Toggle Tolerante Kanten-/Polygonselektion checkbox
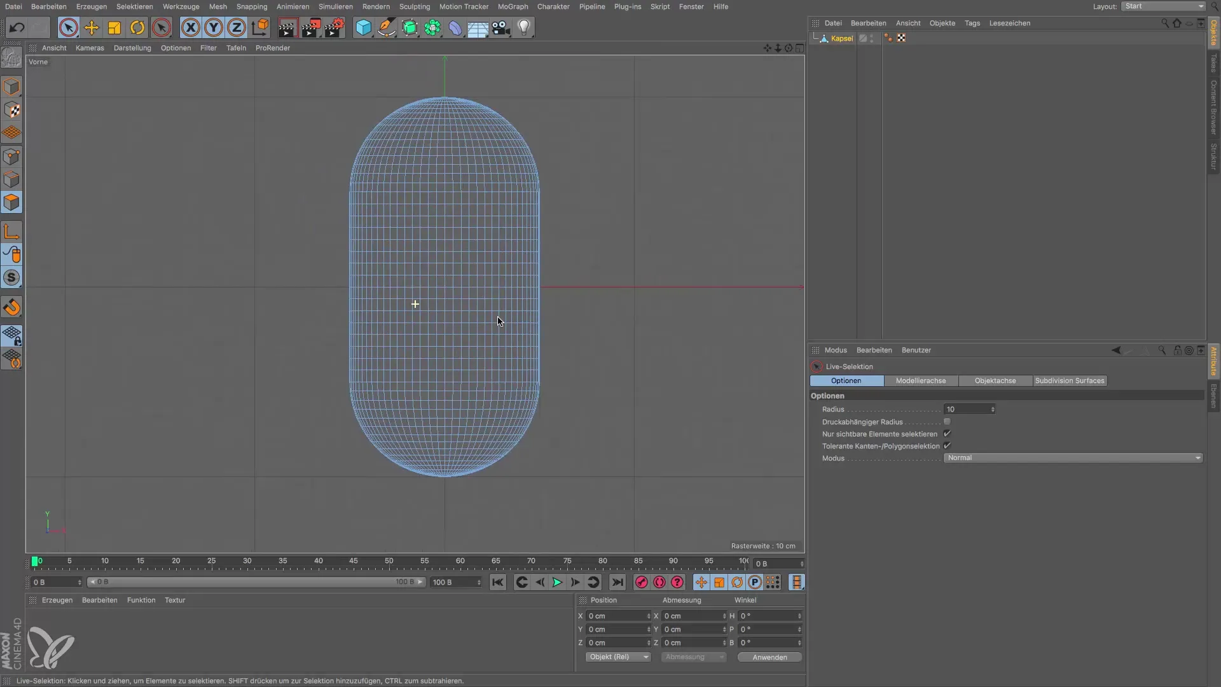 pos(947,446)
